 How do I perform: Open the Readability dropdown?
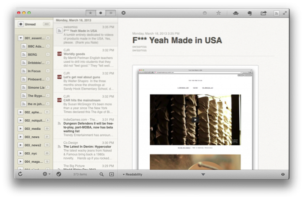click(x=134, y=174)
